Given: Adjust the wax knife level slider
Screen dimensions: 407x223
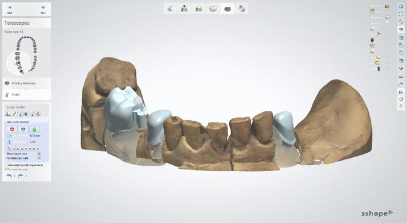Looking at the screenshot, I should click(x=21, y=142).
